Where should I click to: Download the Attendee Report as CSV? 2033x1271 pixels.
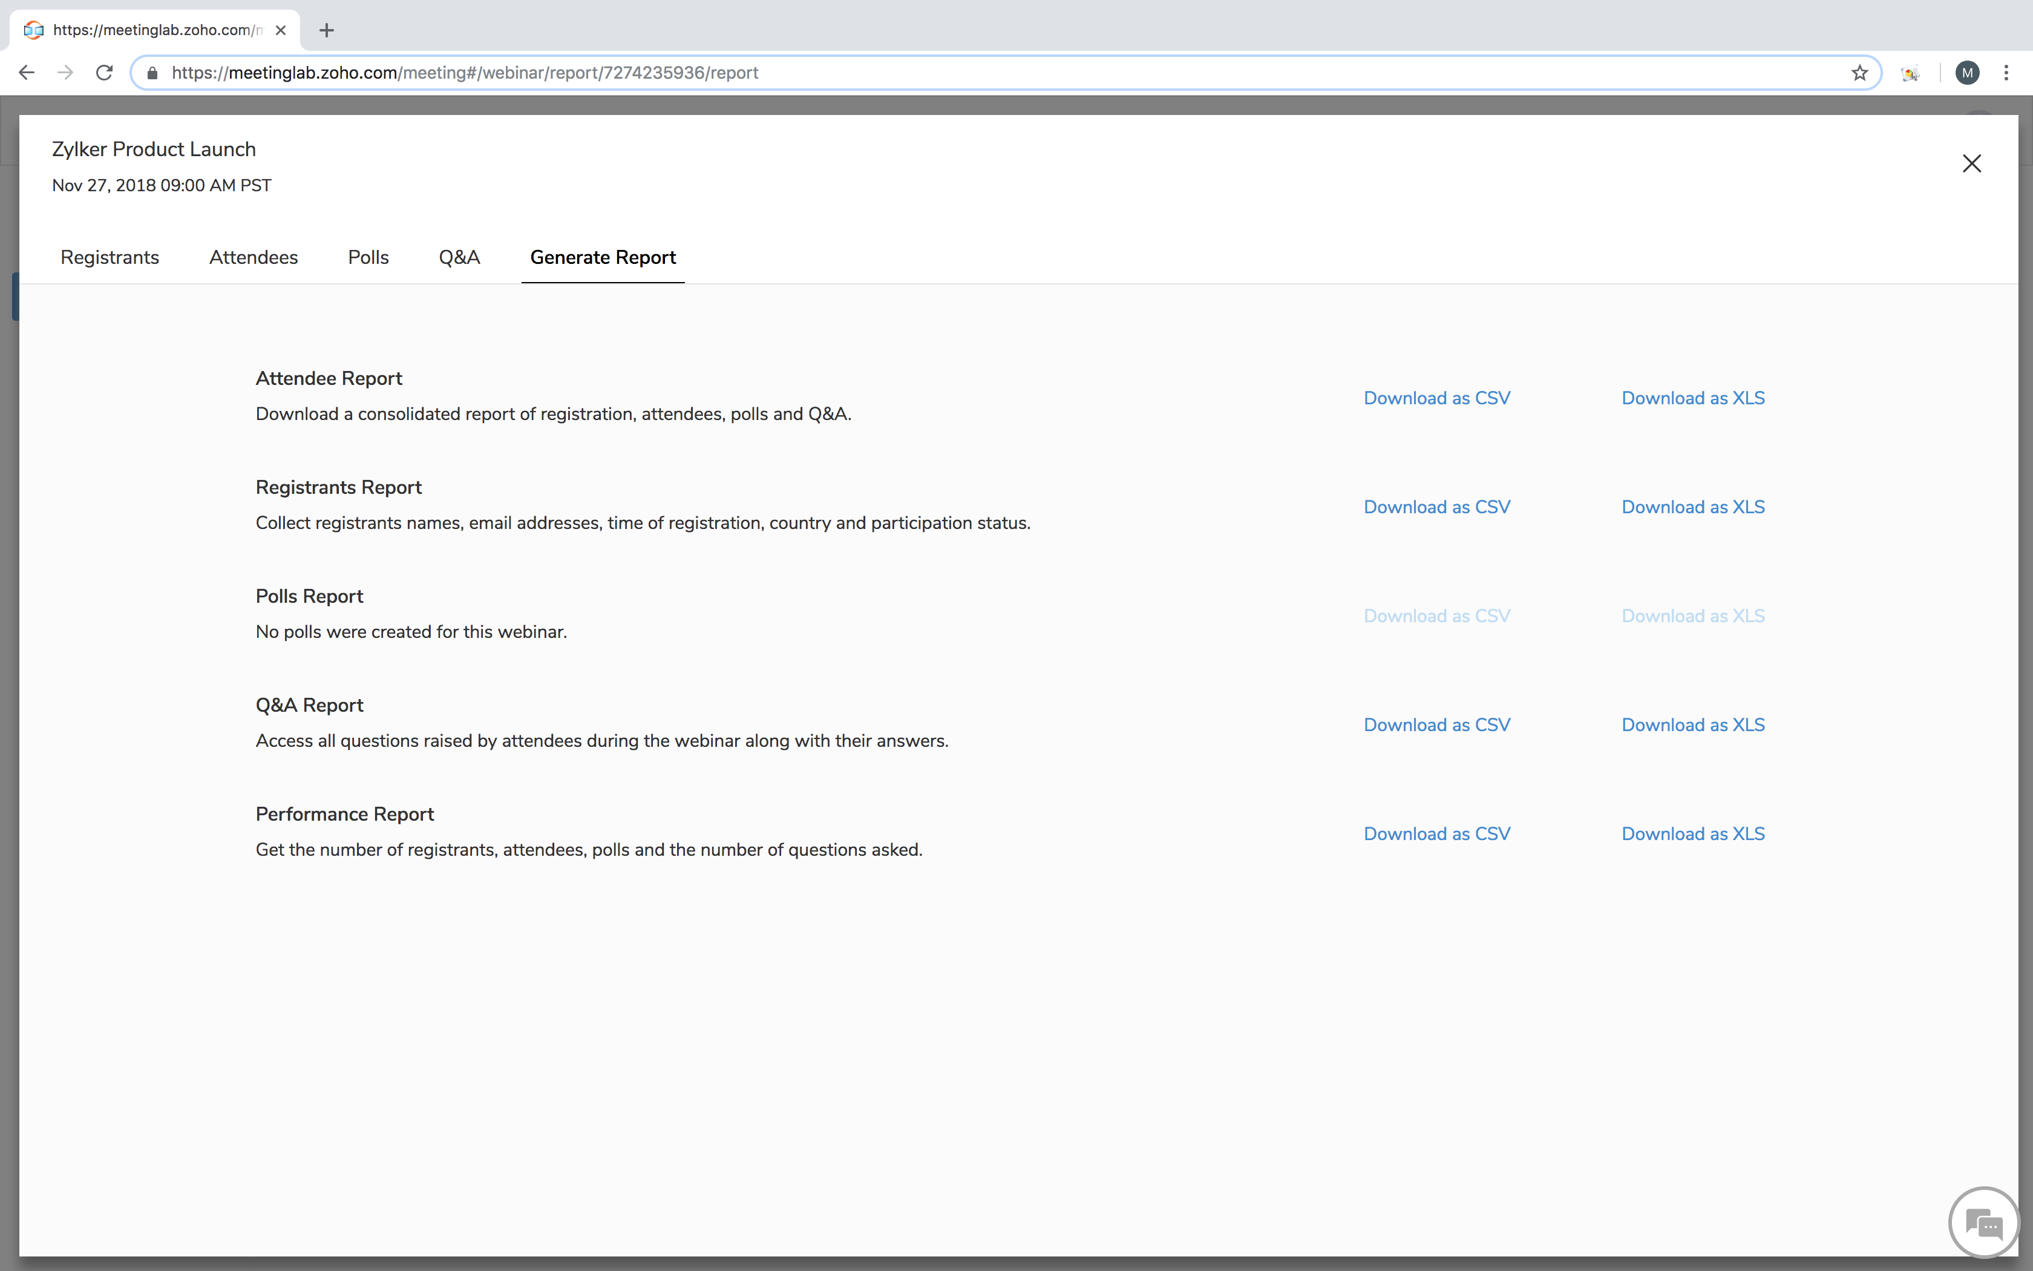click(1436, 397)
